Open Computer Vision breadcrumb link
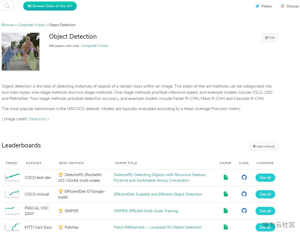This screenshot has width=300, height=235. [31, 25]
